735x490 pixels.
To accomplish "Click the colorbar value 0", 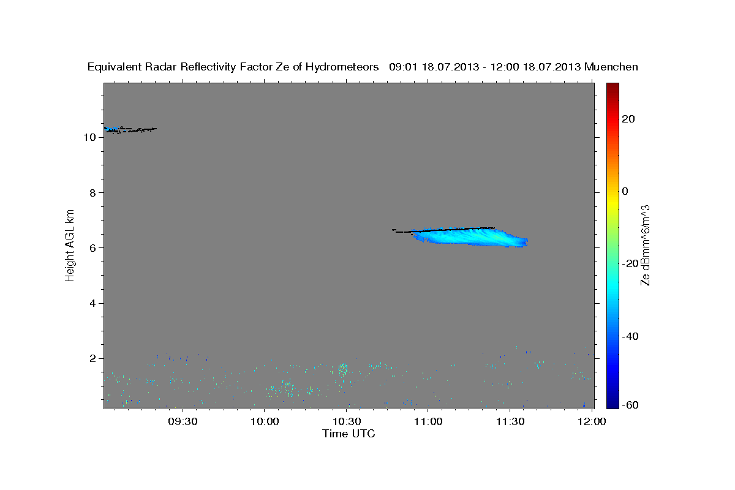I will pos(625,191).
